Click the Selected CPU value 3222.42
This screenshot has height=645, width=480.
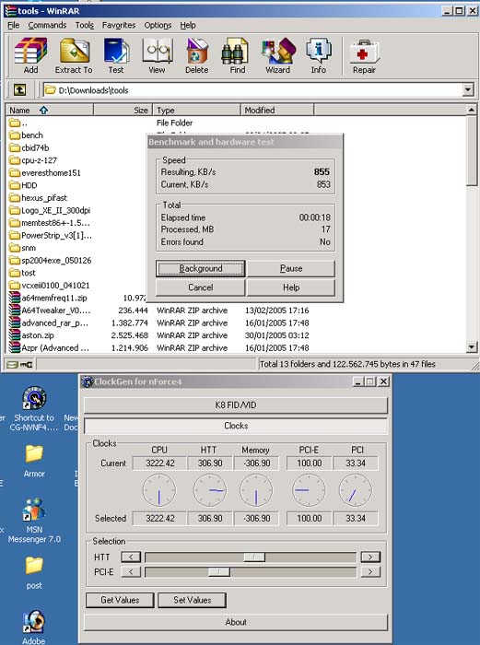pos(160,518)
